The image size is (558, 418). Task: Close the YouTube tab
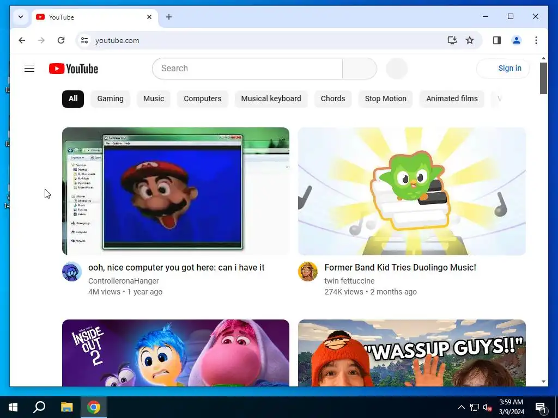pos(149,17)
